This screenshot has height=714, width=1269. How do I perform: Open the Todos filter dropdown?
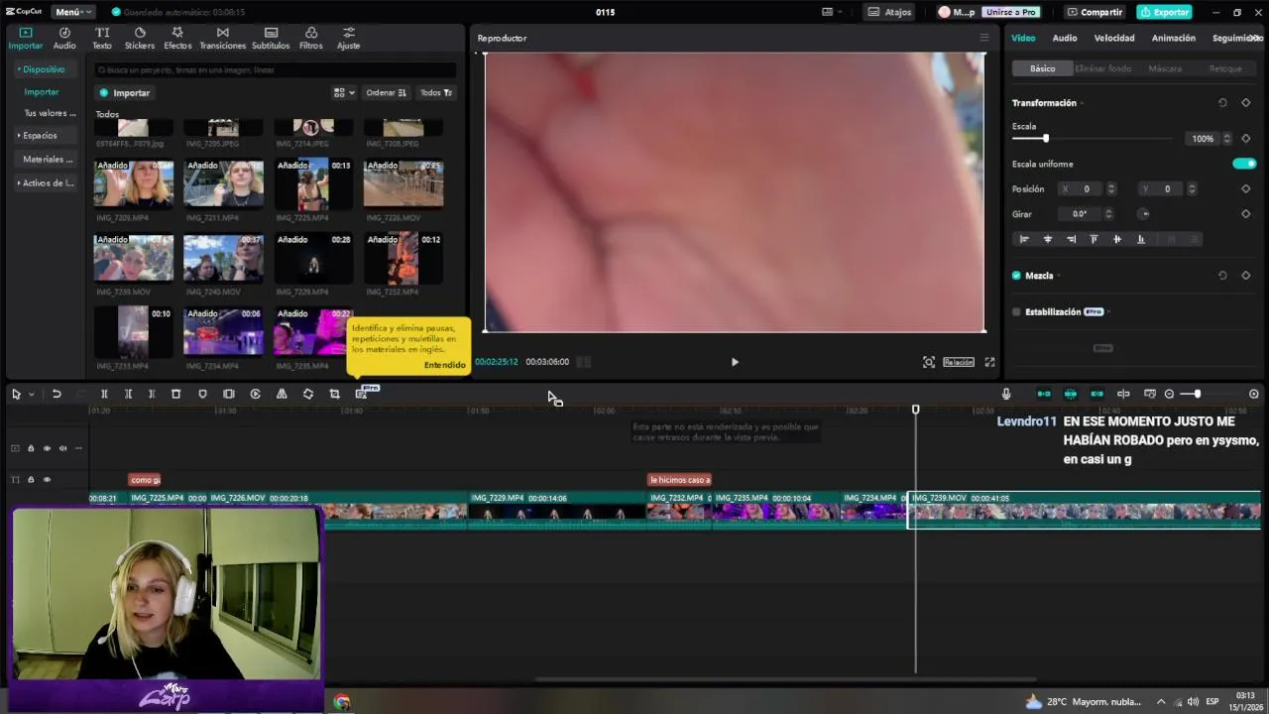[436, 92]
